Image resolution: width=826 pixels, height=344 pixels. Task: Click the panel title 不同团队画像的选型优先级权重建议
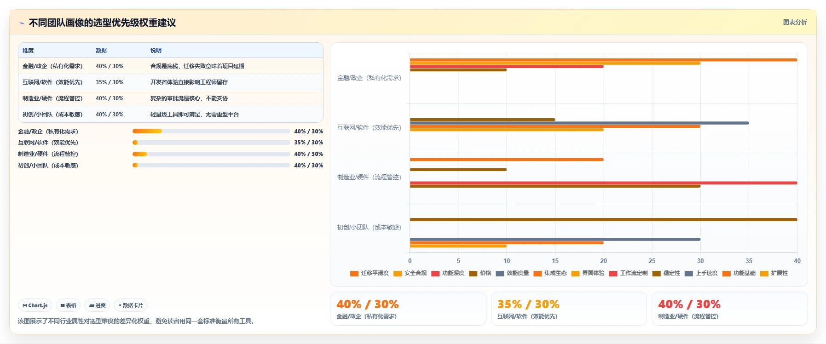coord(102,23)
